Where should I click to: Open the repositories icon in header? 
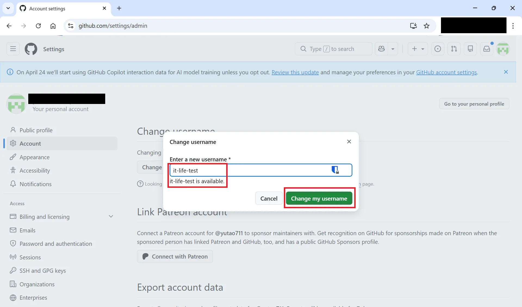(470, 49)
